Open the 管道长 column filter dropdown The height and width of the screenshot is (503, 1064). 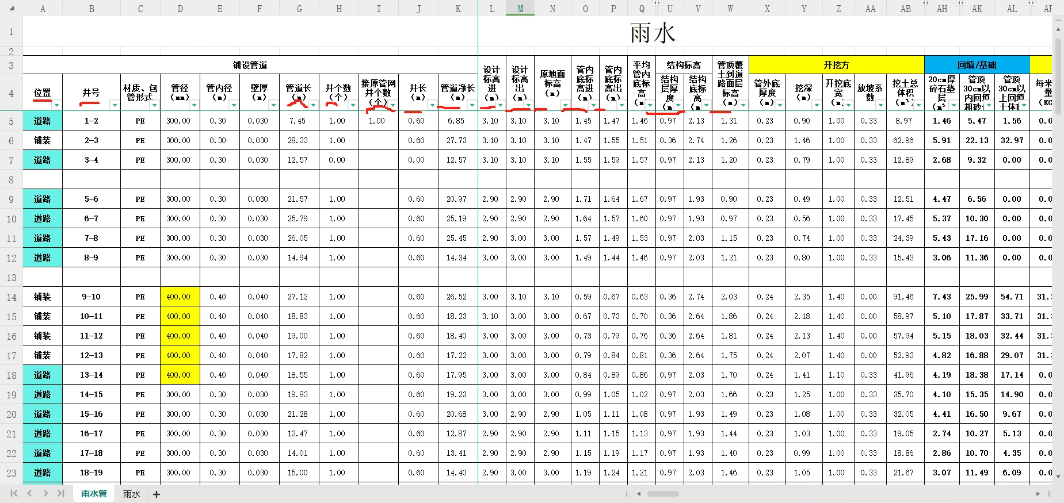(x=313, y=105)
